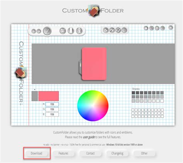This screenshot has width=183, height=163.
Task: Open the Features page button
Action: (63, 153)
